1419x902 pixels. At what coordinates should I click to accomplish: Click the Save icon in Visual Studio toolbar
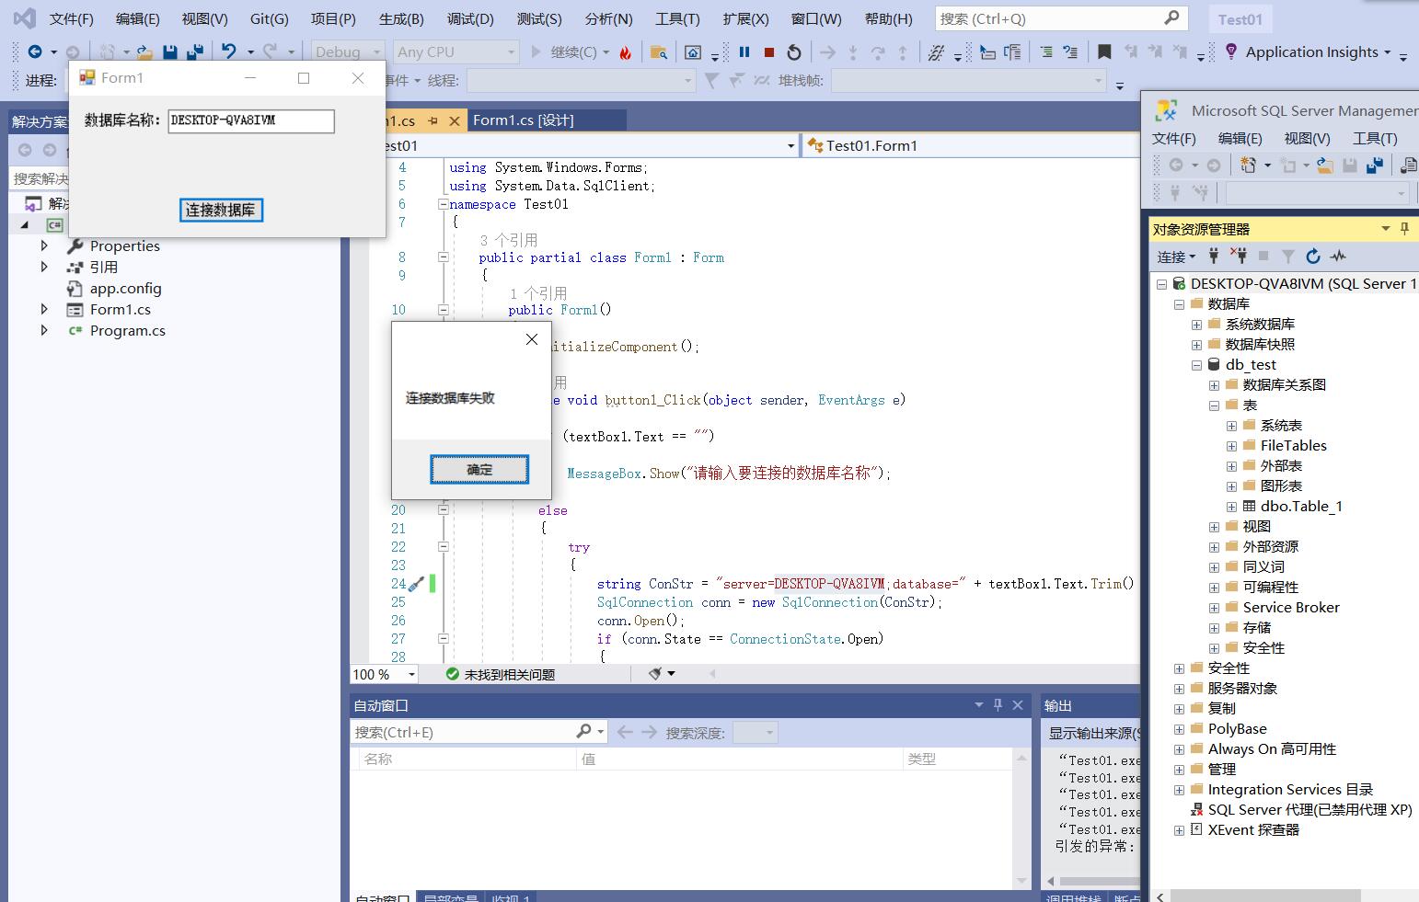(x=169, y=52)
